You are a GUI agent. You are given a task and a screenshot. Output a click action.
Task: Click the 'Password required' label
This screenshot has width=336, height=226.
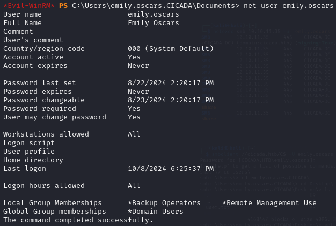coord(40,109)
